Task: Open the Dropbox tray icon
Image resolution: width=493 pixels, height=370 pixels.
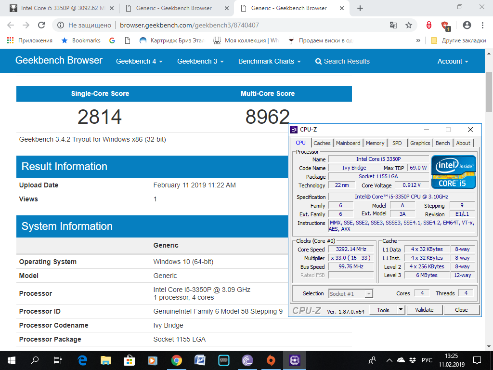Action: point(413,360)
